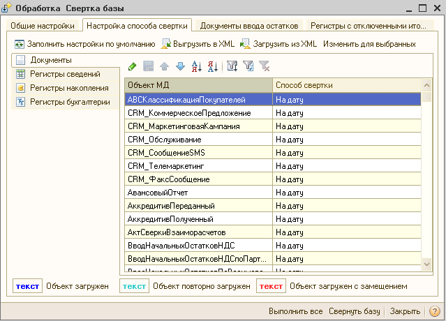Viewport: 446px width, 321px height.
Task: Click the clear filter icon
Action: [265, 66]
